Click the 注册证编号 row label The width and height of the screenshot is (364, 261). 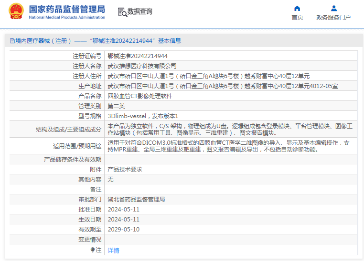[x=87, y=56]
